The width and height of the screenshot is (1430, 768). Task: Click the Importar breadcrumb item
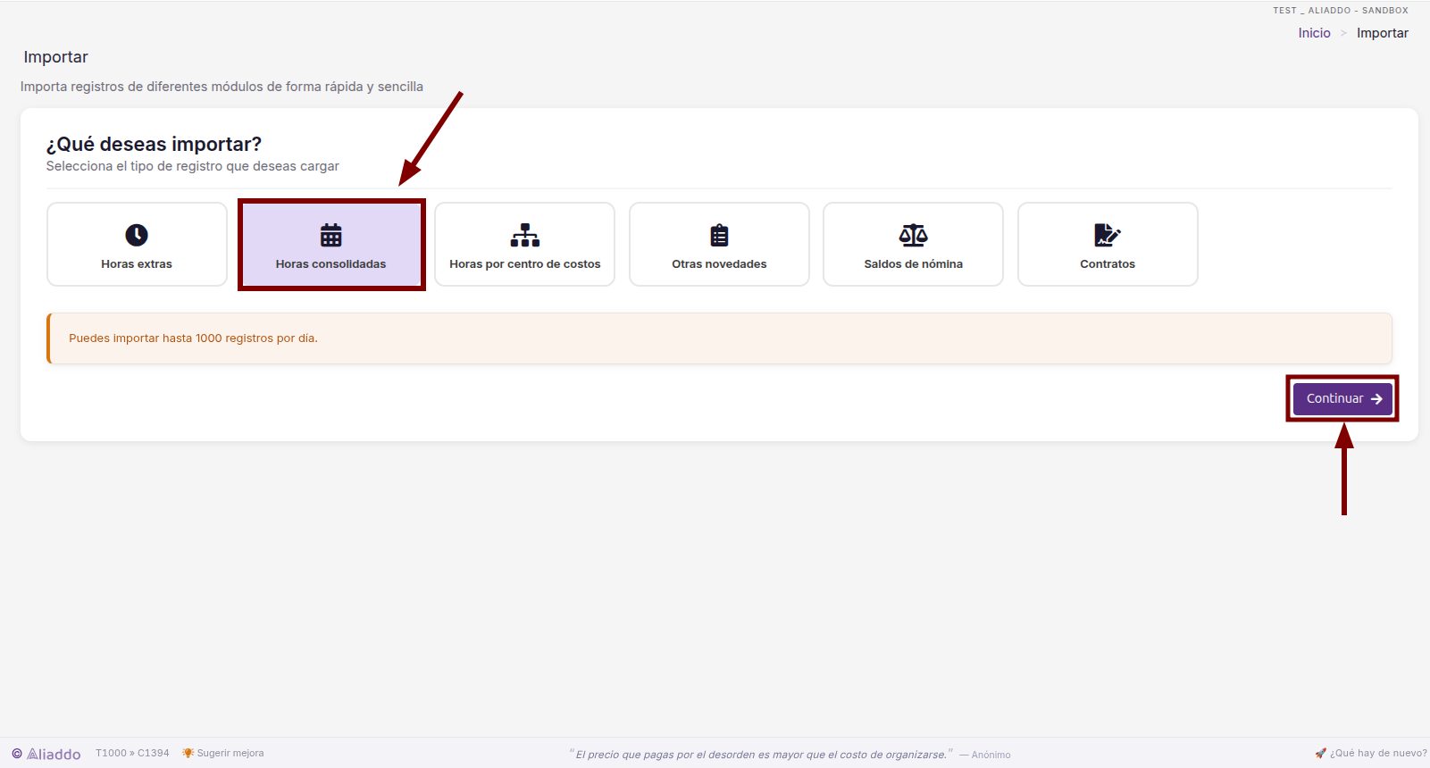coord(1383,33)
